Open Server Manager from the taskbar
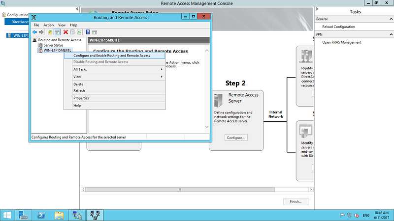The height and width of the screenshot is (221, 394). click(23, 215)
